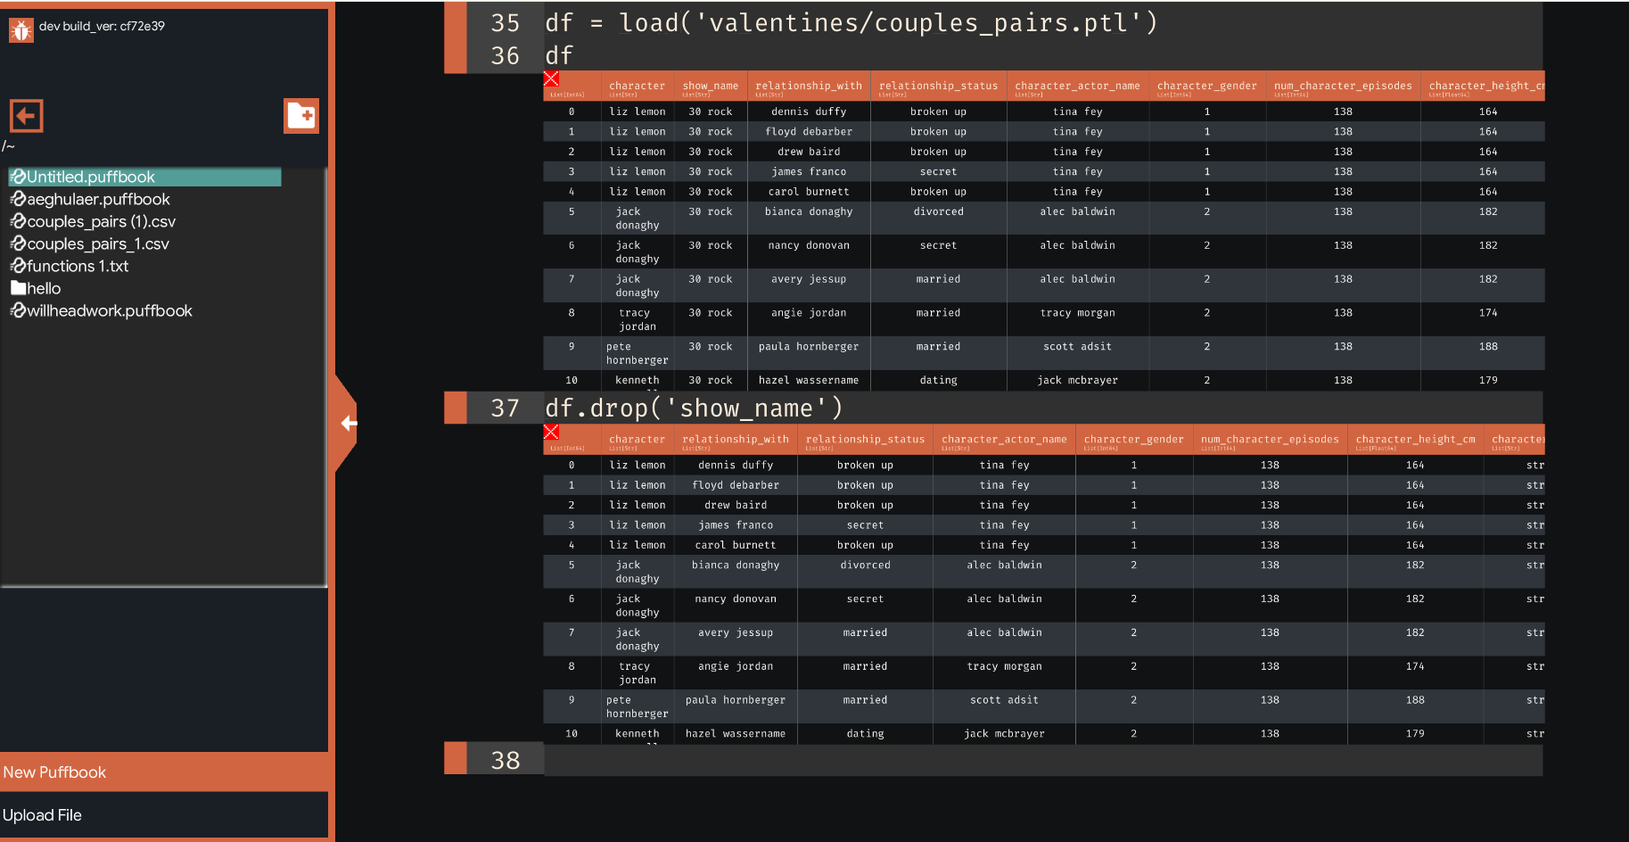Click 'james franco' cell in second table
This screenshot has width=1629, height=842.
[736, 525]
